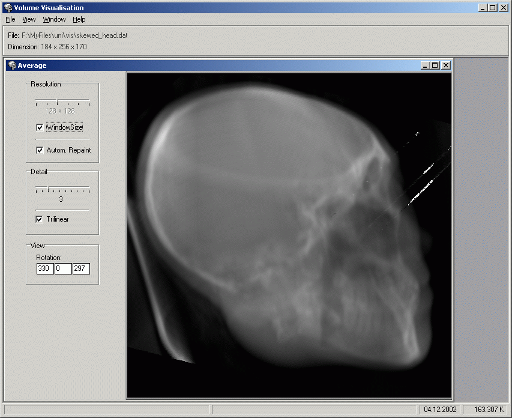Click the file path skewed_head.dat text
This screenshot has width=512, height=418.
coord(74,35)
